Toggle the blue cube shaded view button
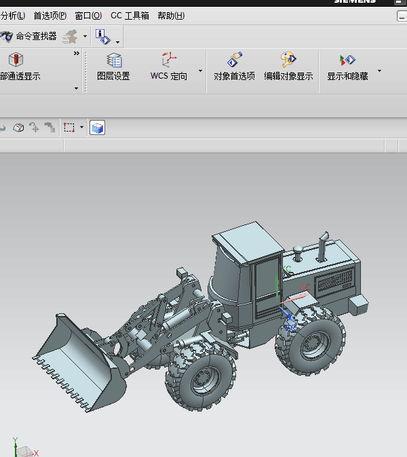Viewport: 407px width, 457px height. (98, 127)
